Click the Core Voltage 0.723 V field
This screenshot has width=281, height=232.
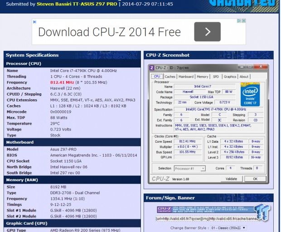[x=225, y=102]
